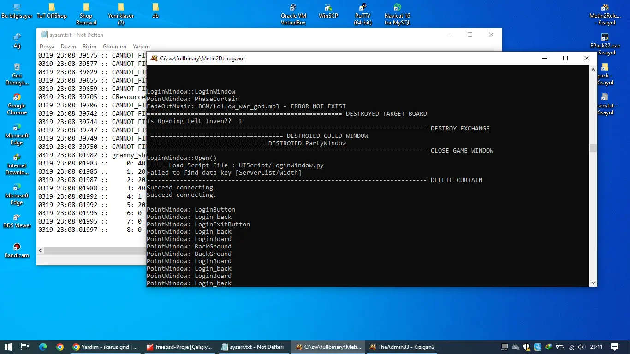Screen dimensions: 630x354
Task: Open the Navicat 16 for MySQL icon
Action: click(397, 8)
